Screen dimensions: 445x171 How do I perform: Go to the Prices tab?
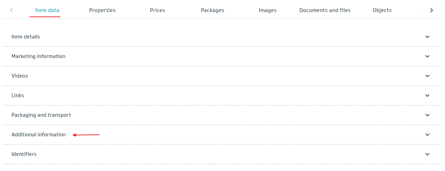157,10
